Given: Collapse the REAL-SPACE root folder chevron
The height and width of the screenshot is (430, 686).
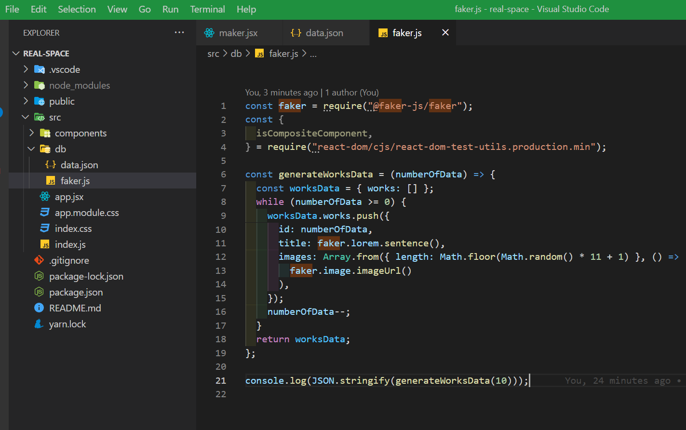Looking at the screenshot, I should coord(16,54).
